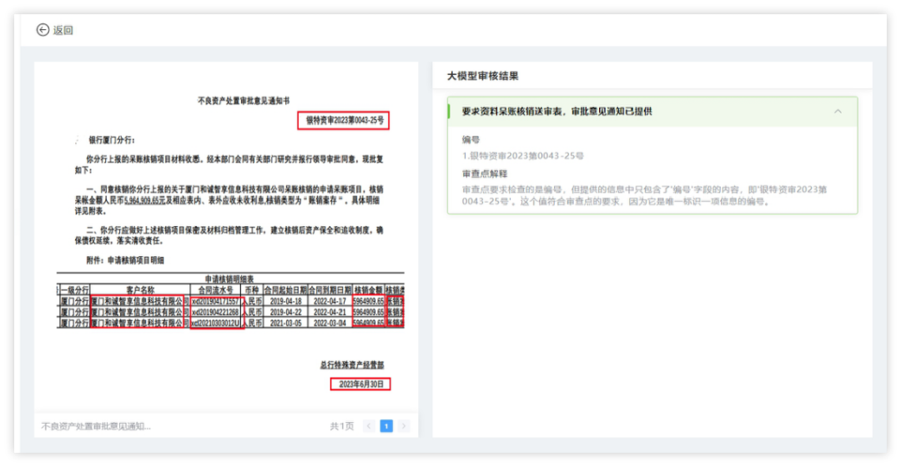Screen dimensions: 901x467
Task: Click the 大模型审核结果 panel title
Action: [x=482, y=76]
